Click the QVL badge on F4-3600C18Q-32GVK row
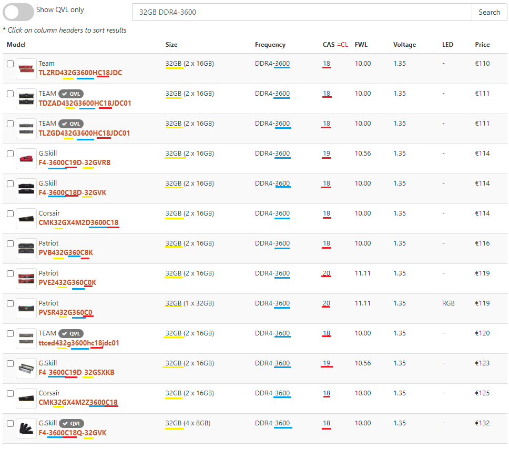Screen dimensions: 509x449 (72, 423)
